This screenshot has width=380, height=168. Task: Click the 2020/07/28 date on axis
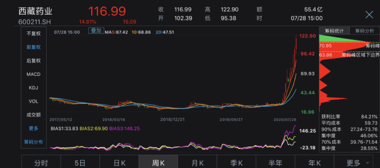click(x=285, y=119)
